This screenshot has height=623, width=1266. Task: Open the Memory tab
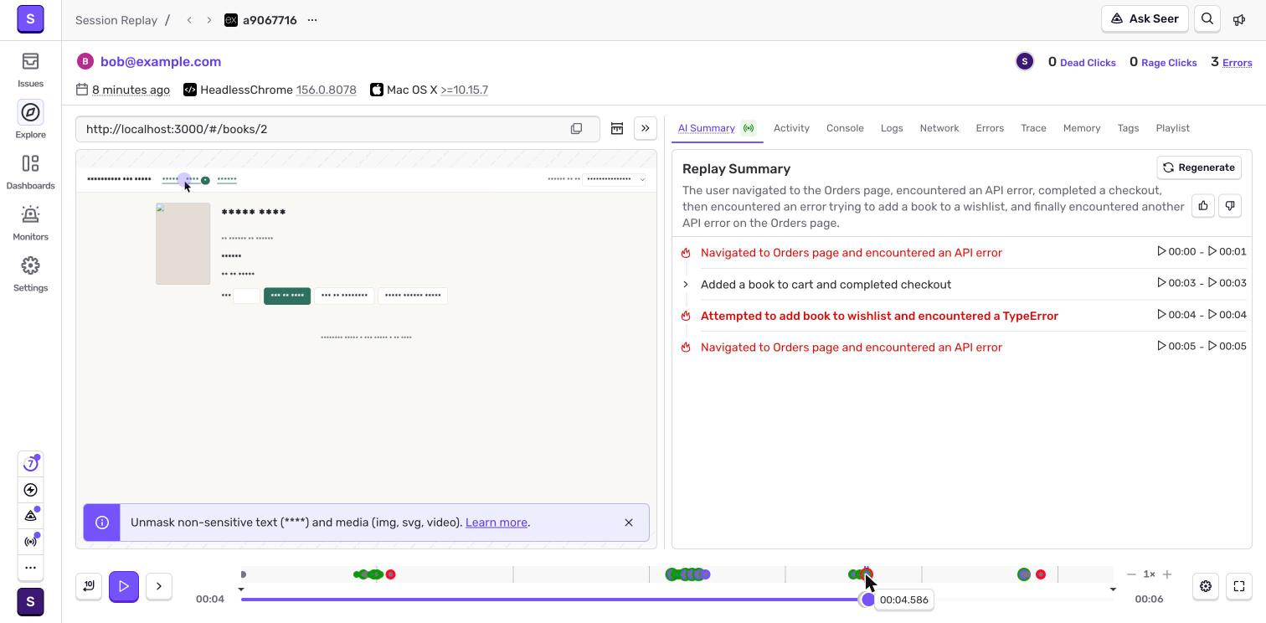click(1082, 128)
